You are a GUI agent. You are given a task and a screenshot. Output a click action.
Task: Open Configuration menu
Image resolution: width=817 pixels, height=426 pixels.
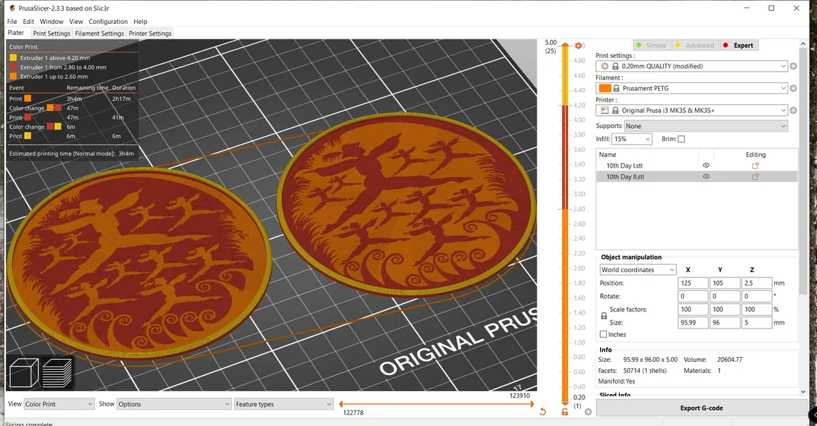point(108,21)
